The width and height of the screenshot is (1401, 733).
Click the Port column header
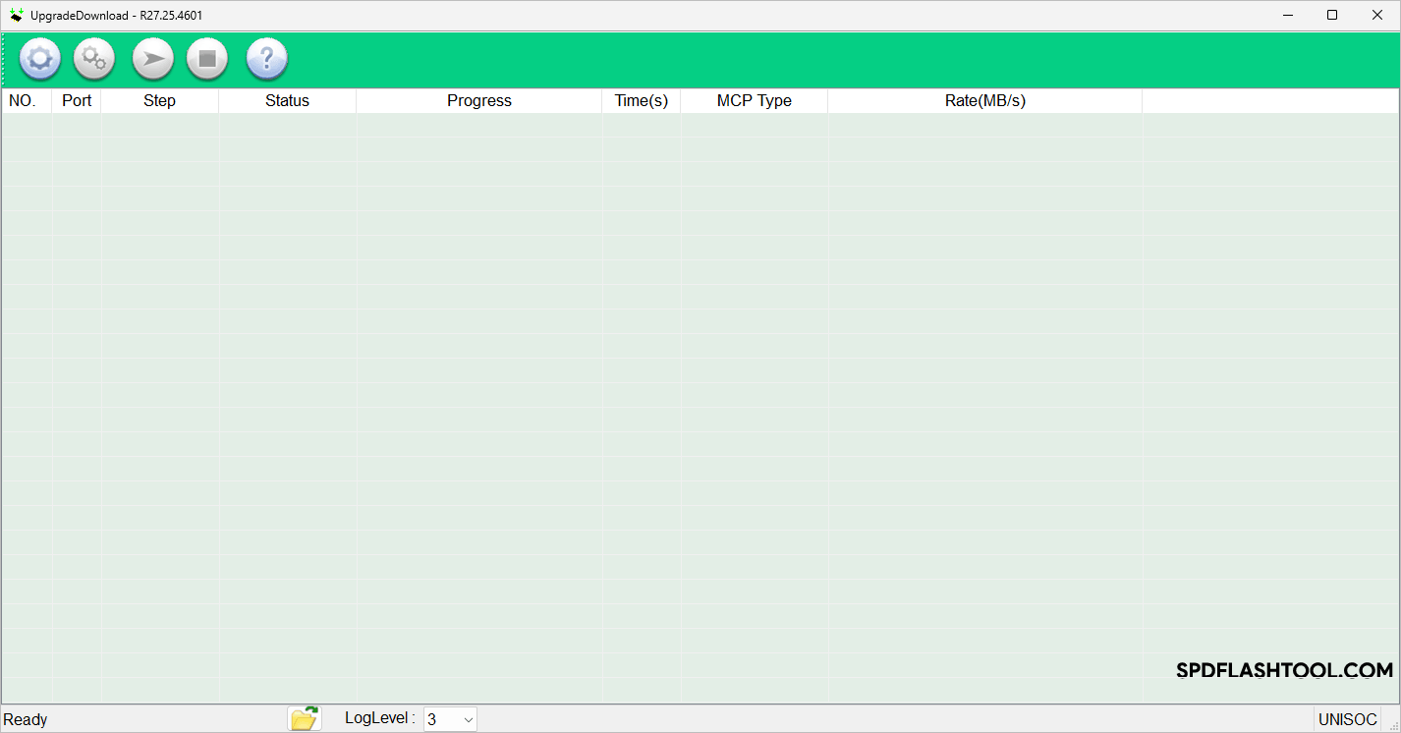77,101
